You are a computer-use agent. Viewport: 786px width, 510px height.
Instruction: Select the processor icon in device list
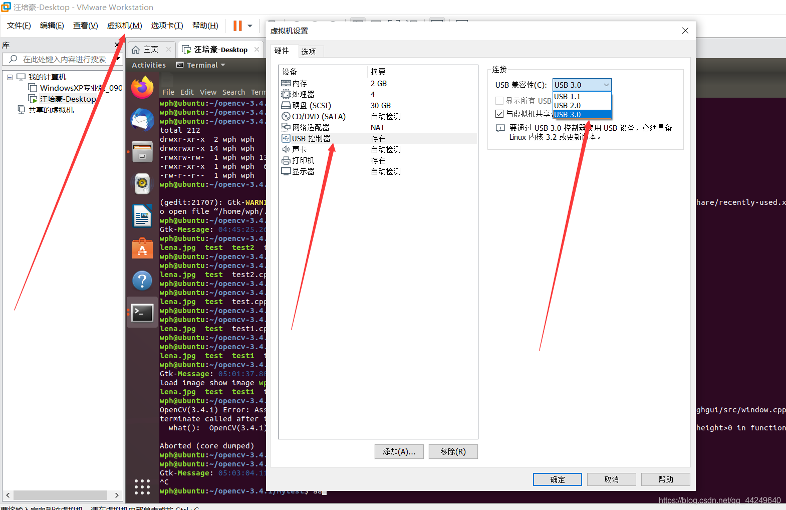point(286,94)
